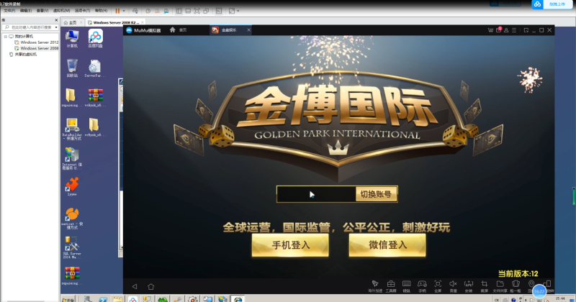Collapse the 我的计算机 tree node
The image size is (576, 302).
6,37
